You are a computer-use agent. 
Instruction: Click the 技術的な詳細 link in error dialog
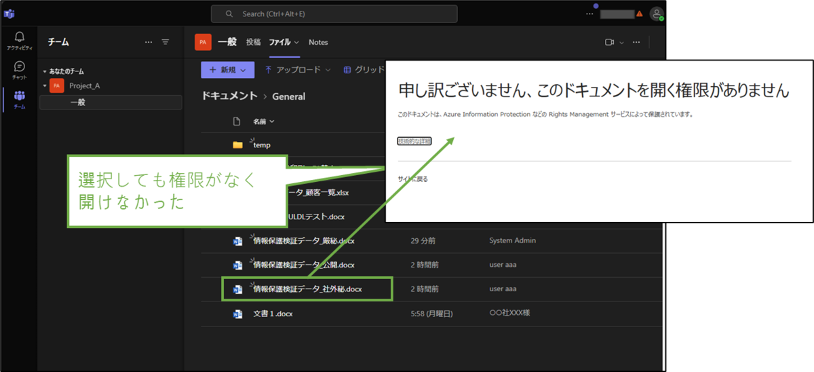pos(414,141)
